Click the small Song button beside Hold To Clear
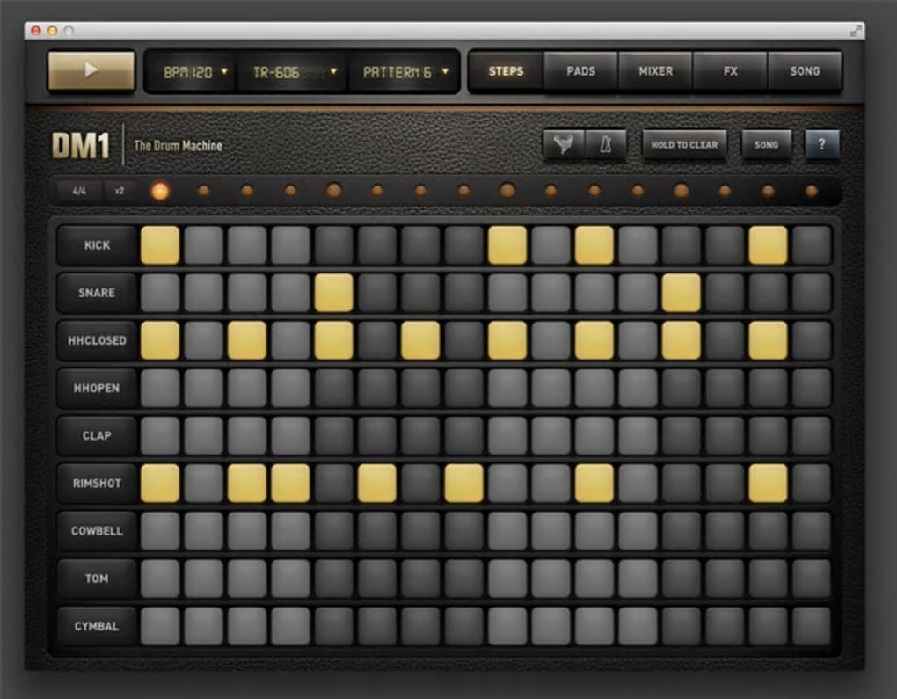The width and height of the screenshot is (897, 699). (766, 145)
